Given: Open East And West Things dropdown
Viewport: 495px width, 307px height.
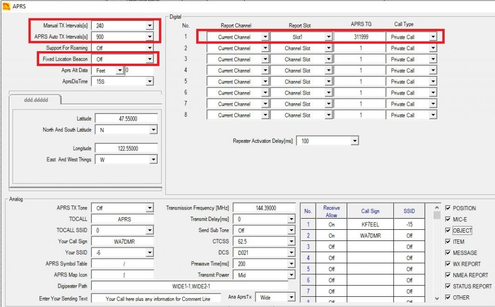Looking at the screenshot, I should click(153, 159).
